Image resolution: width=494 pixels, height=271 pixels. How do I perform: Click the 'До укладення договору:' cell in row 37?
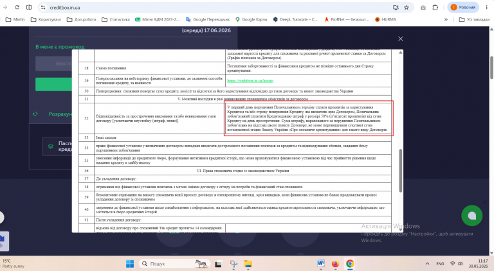point(243,179)
